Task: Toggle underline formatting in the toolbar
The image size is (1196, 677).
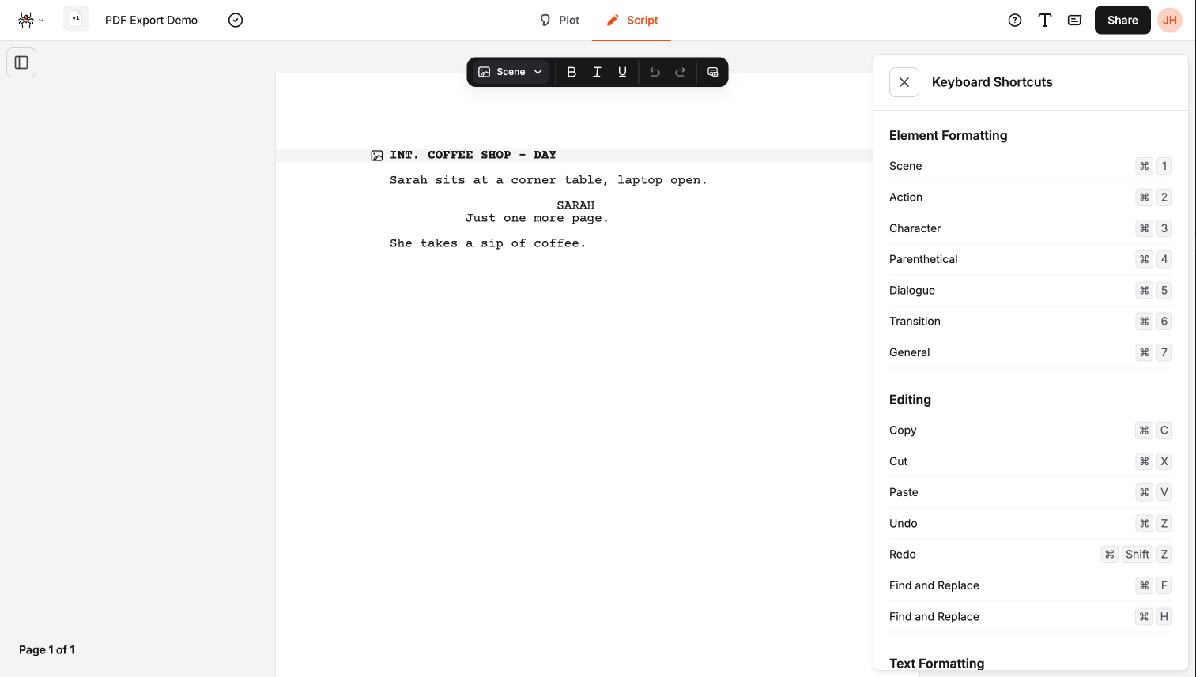Action: (622, 72)
